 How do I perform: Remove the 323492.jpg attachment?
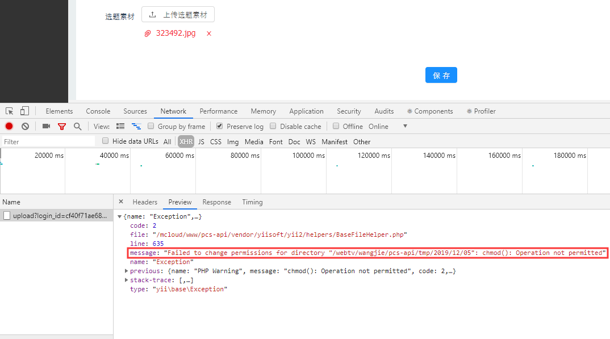[x=209, y=34]
